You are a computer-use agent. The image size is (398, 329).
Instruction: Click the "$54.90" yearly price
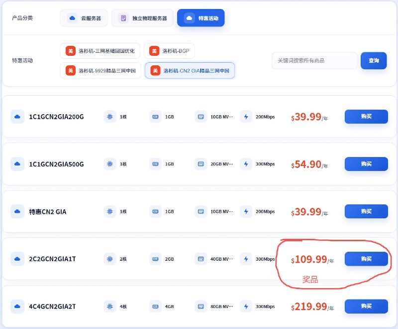(x=309, y=164)
